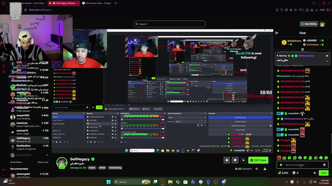Click hilothestreamer username in chat
Image resolution: width=332 pixels, height=186 pixels.
(293, 119)
